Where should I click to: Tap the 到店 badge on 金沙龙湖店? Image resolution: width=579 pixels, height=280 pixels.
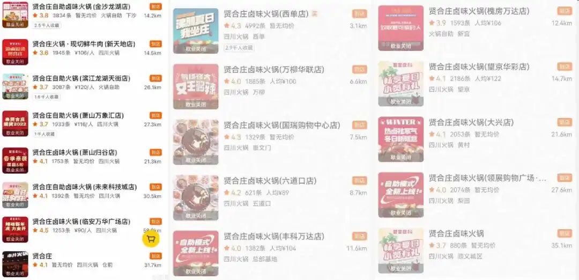(x=155, y=6)
